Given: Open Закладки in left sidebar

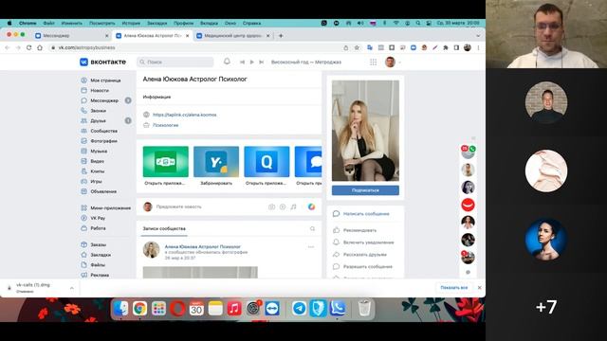Looking at the screenshot, I should point(96,255).
